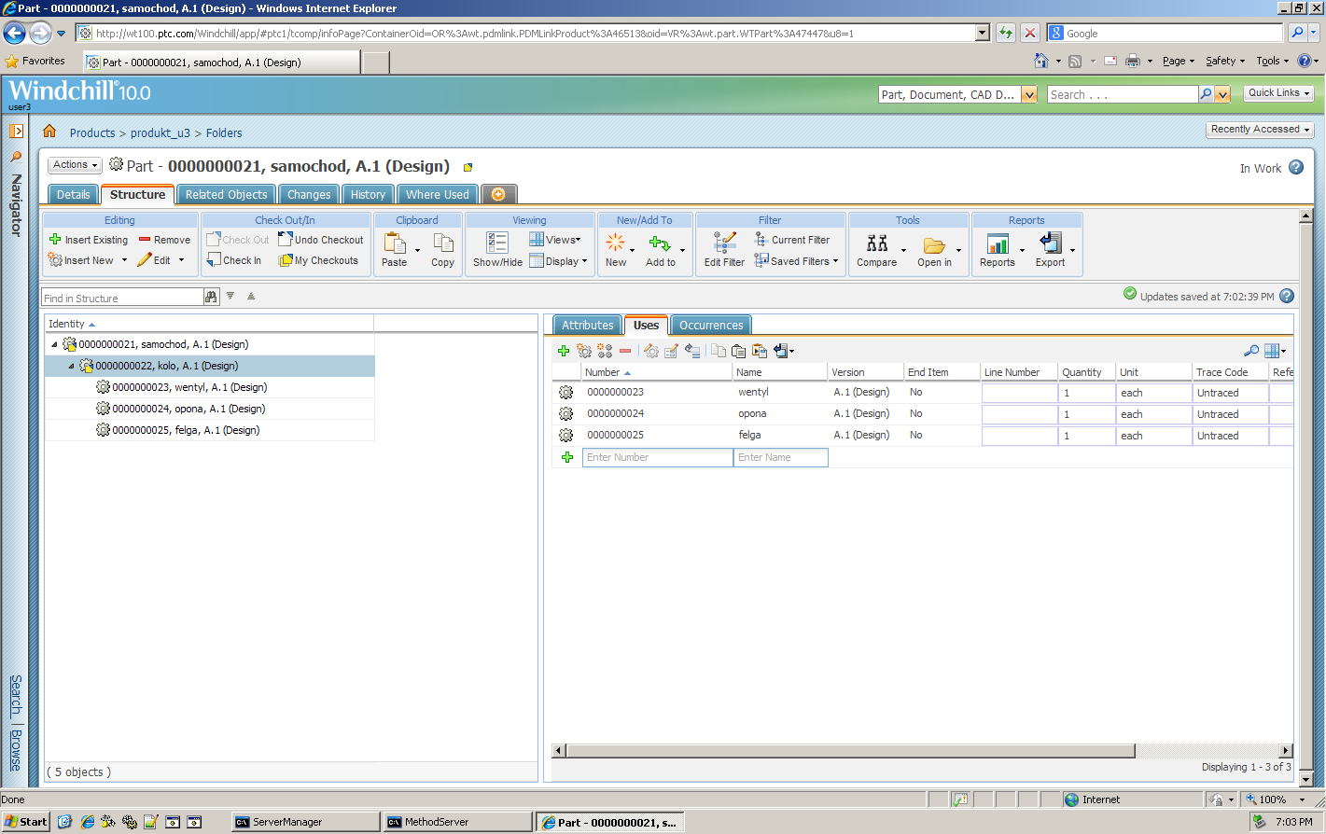Click Current Filter
The image size is (1326, 834).
tap(792, 240)
